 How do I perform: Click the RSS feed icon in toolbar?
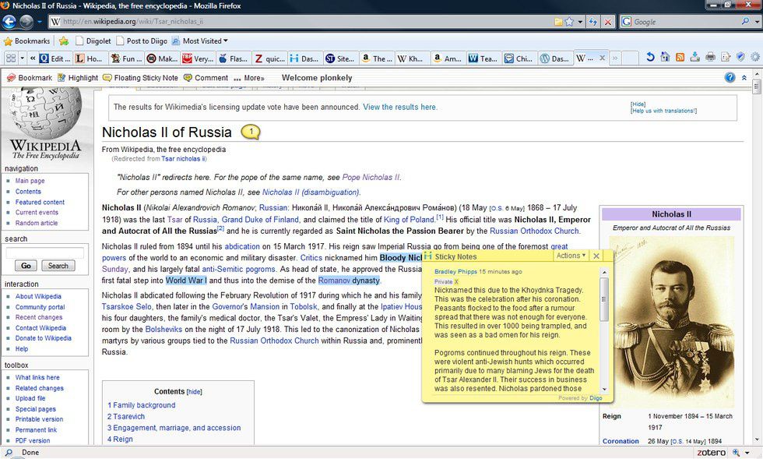click(x=680, y=58)
